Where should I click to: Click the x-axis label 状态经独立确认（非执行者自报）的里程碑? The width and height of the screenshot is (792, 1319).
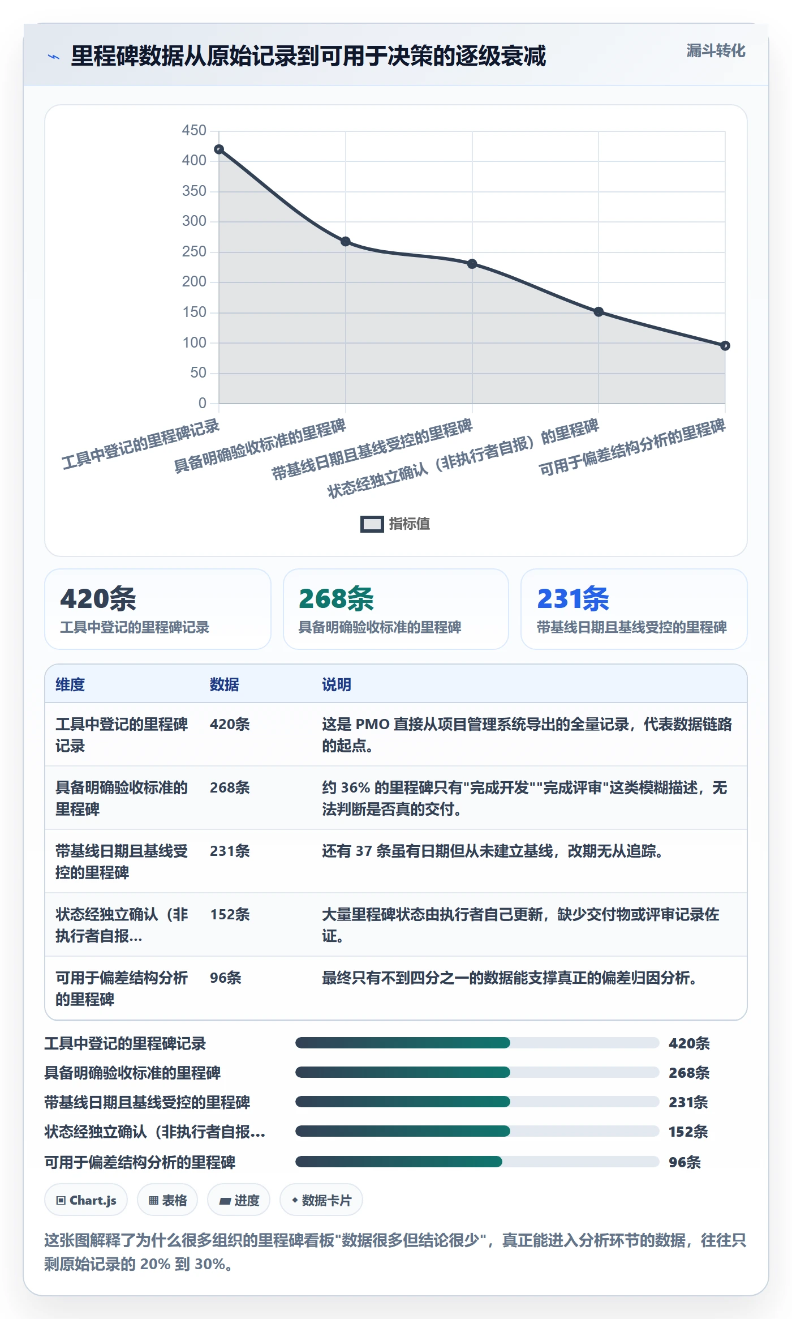pyautogui.click(x=463, y=459)
